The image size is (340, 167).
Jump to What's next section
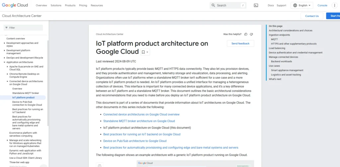click(275, 79)
